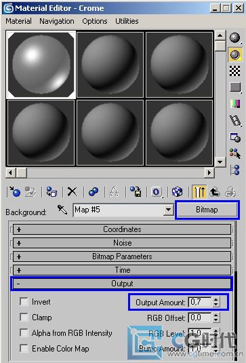Screen dimensions: 246x363
Task: Open the Options menu
Action: click(95, 21)
